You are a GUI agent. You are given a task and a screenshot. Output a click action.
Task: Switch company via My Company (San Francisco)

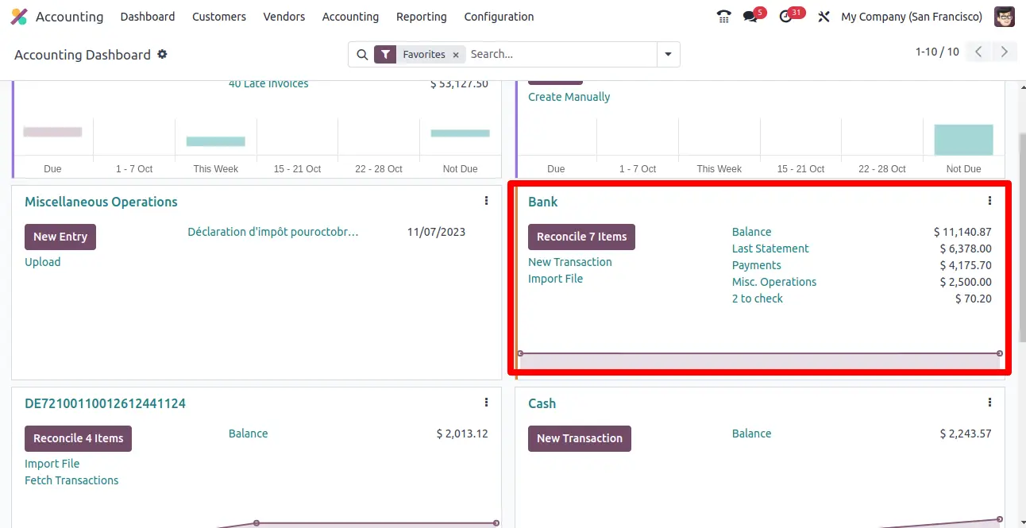tap(912, 17)
